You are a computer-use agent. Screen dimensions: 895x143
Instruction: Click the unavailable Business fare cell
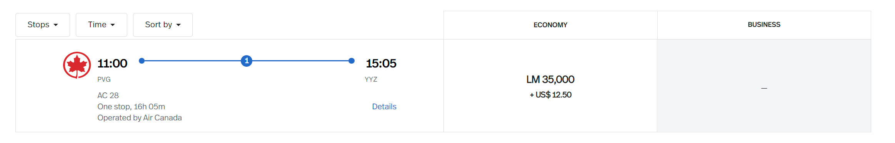pos(764,86)
